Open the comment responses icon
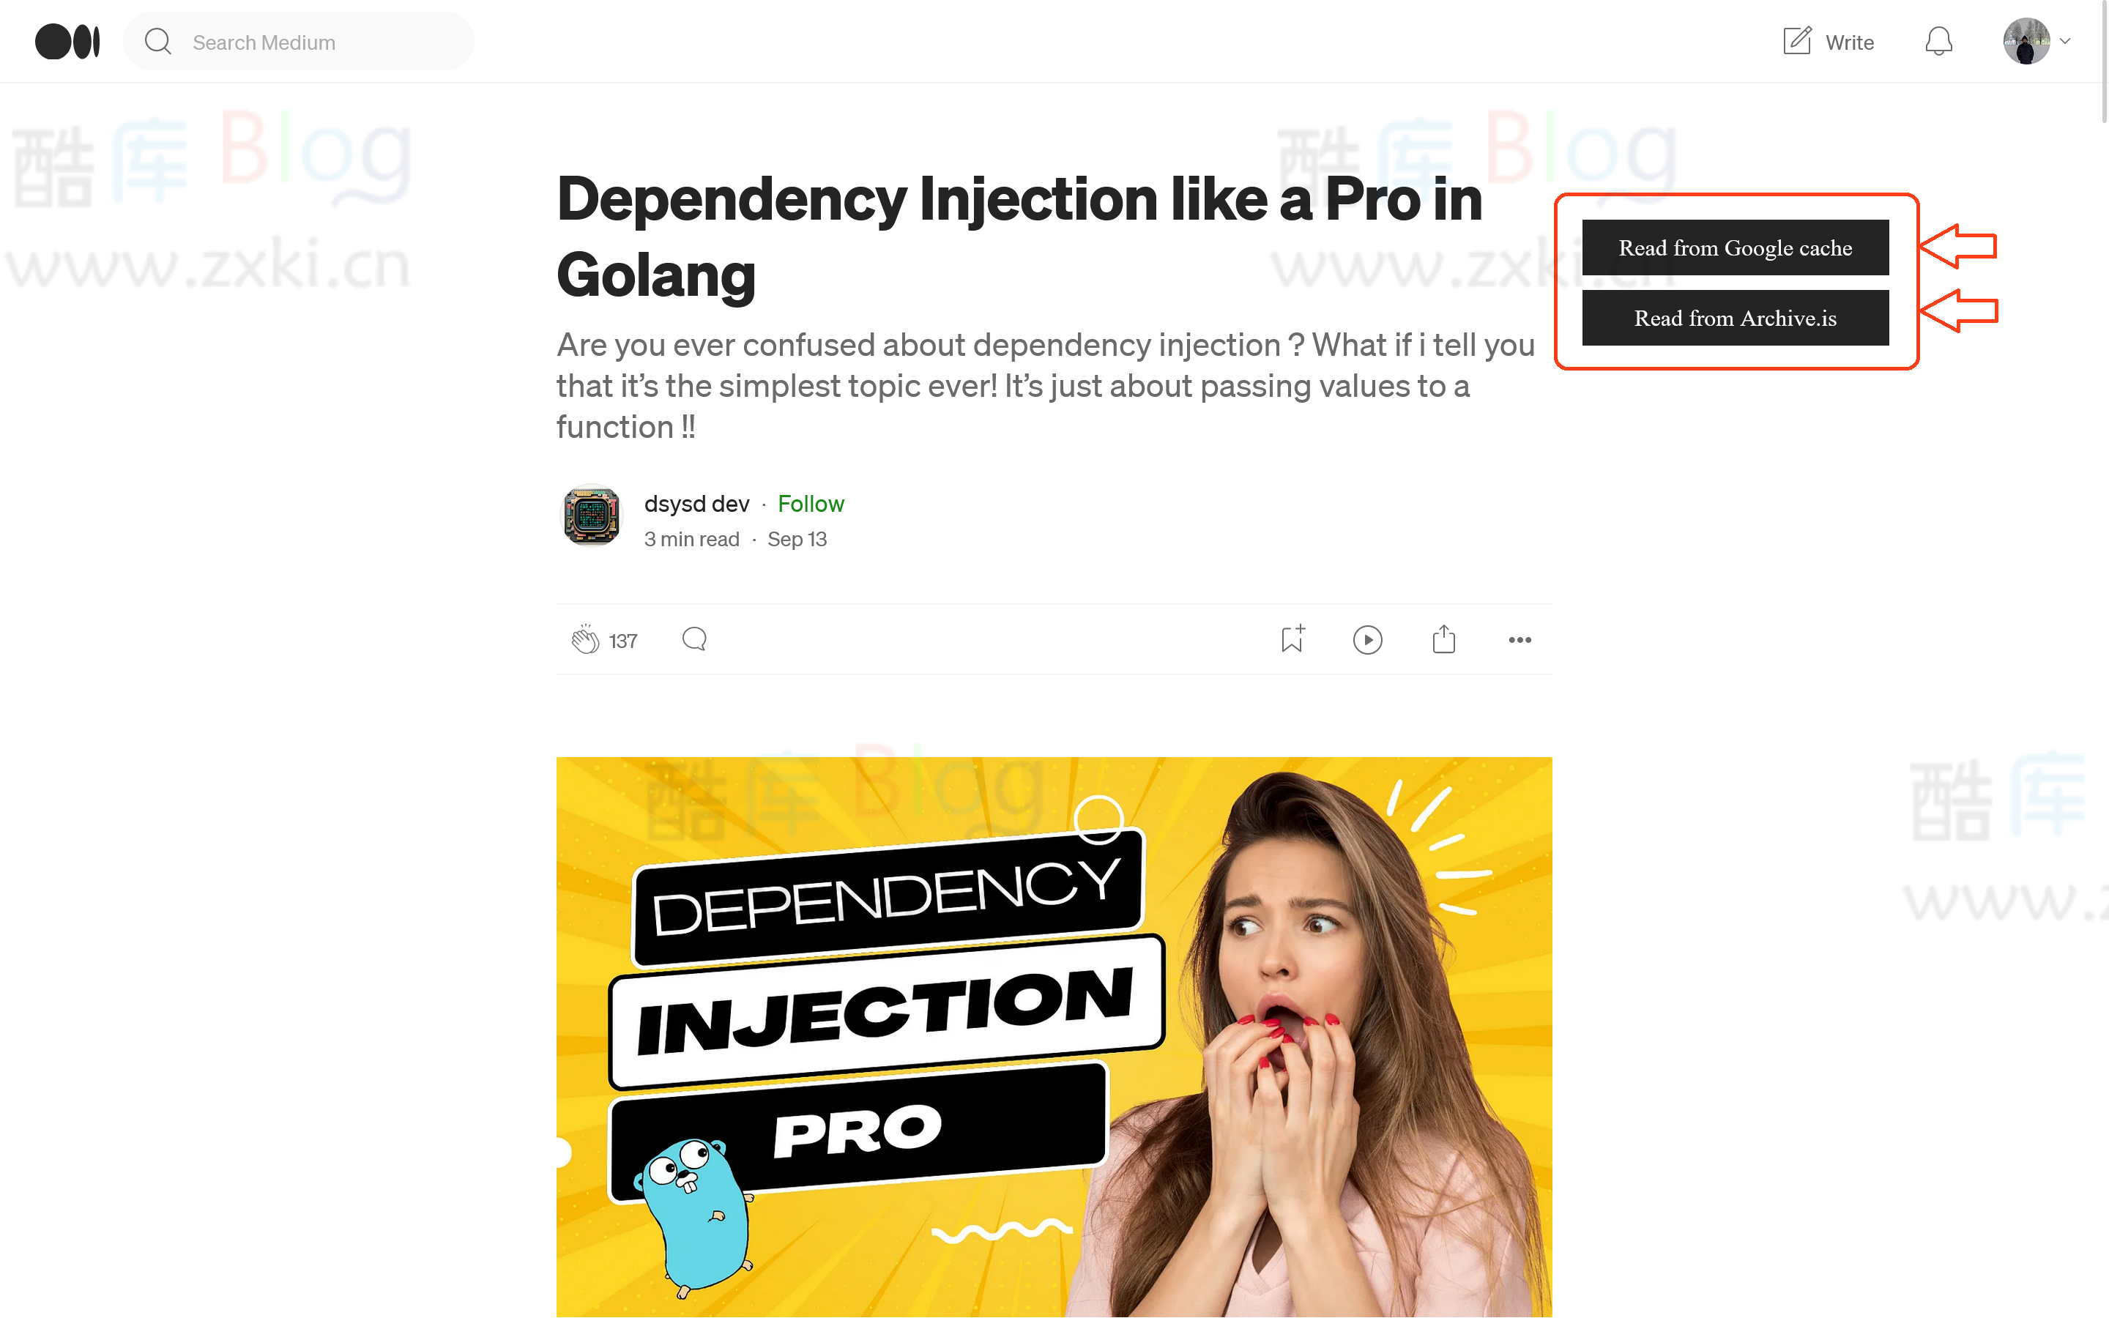The width and height of the screenshot is (2109, 1318). (x=694, y=640)
